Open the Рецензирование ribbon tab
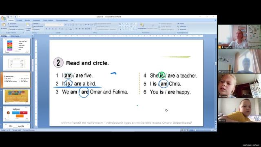The height and width of the screenshot is (147, 261). click(62, 20)
